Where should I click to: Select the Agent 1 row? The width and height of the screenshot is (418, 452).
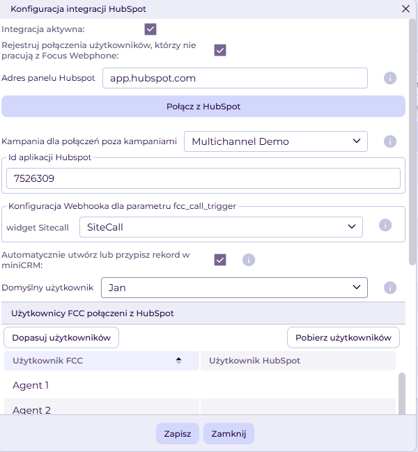click(x=200, y=385)
